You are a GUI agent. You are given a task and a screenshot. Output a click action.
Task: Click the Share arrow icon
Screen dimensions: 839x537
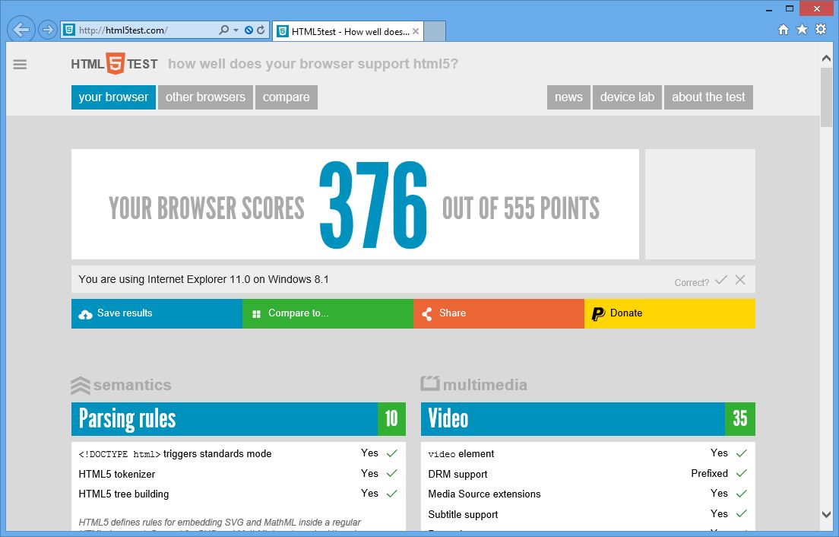[x=426, y=313]
